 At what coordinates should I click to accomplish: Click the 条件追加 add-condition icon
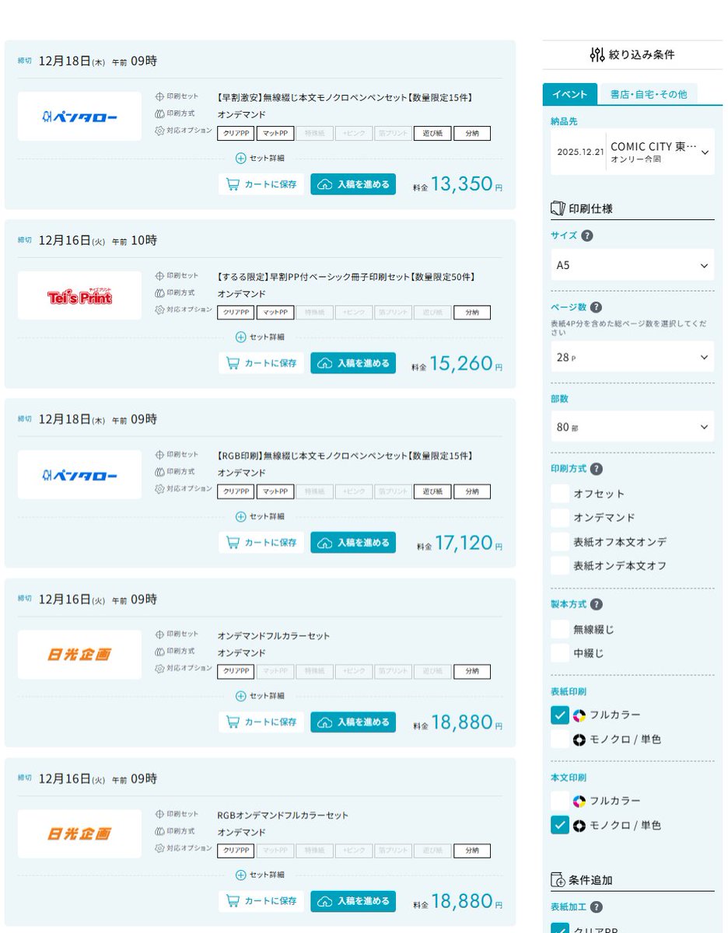tap(557, 880)
